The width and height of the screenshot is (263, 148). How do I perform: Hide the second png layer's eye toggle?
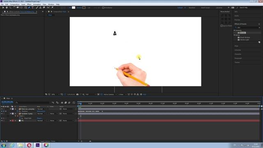tap(2, 114)
